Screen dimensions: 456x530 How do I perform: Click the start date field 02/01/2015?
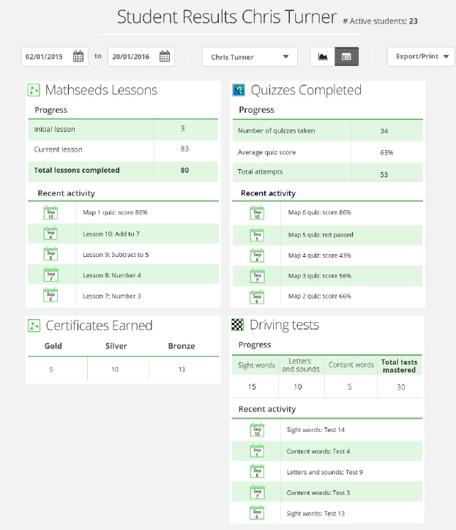click(x=45, y=56)
